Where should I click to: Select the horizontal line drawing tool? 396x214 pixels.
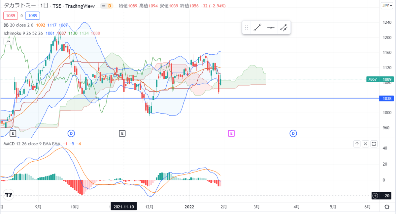(x=271, y=28)
